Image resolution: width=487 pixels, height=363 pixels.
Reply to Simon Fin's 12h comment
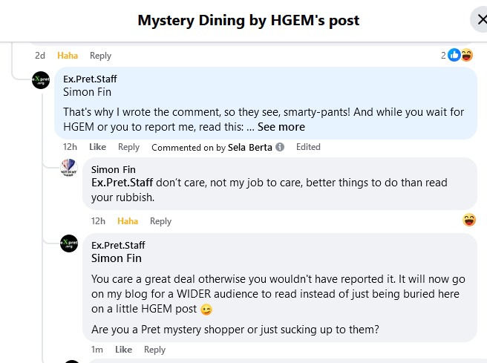click(160, 221)
